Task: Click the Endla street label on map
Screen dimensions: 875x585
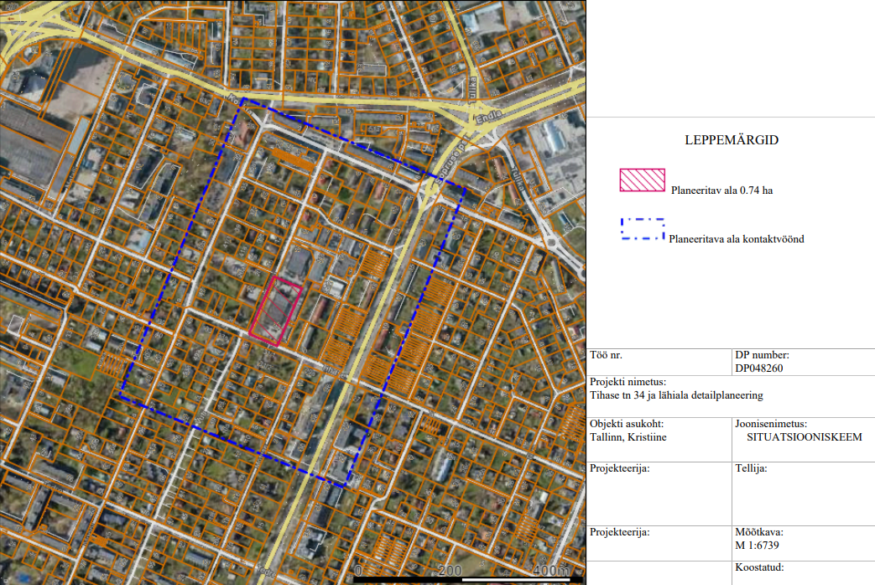Action: [x=487, y=118]
